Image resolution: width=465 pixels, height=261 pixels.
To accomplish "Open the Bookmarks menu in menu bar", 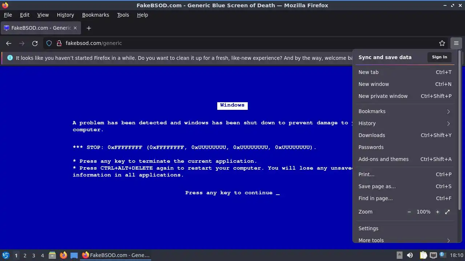I will [x=96, y=15].
